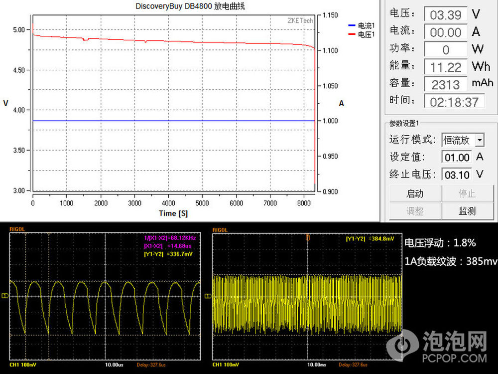
Task: Click the 8000 tick on time axis
Action: click(304, 203)
